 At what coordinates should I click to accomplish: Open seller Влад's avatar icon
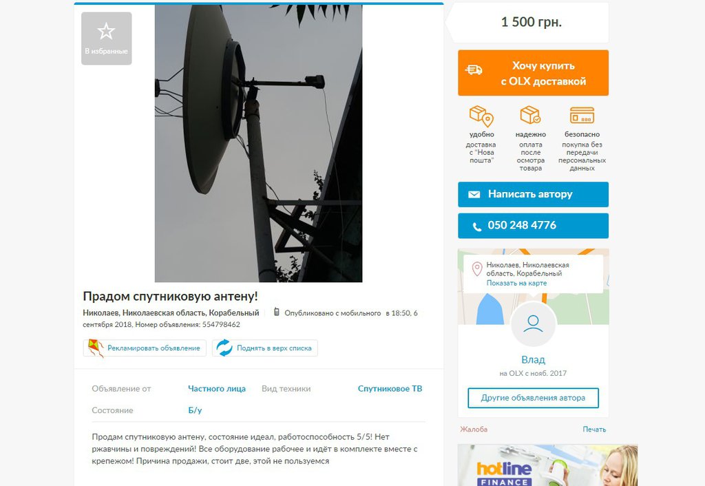534,324
